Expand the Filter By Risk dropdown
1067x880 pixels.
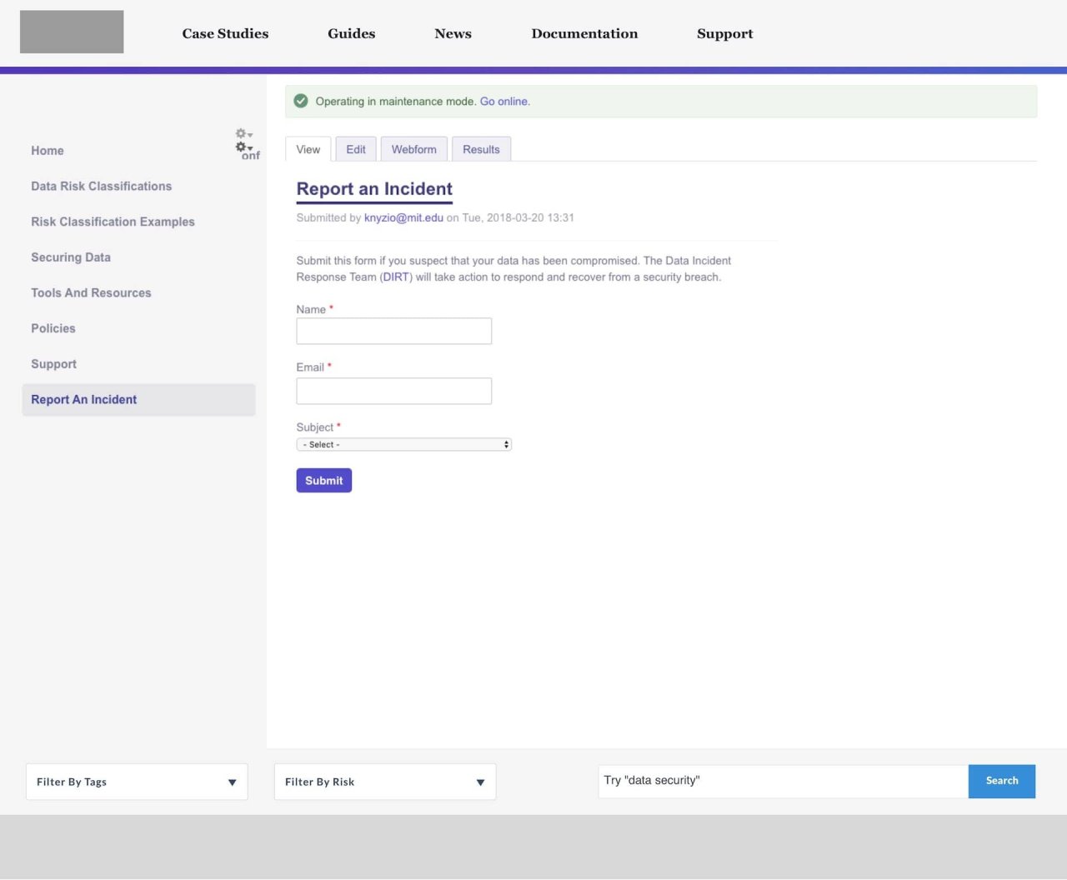(x=385, y=782)
